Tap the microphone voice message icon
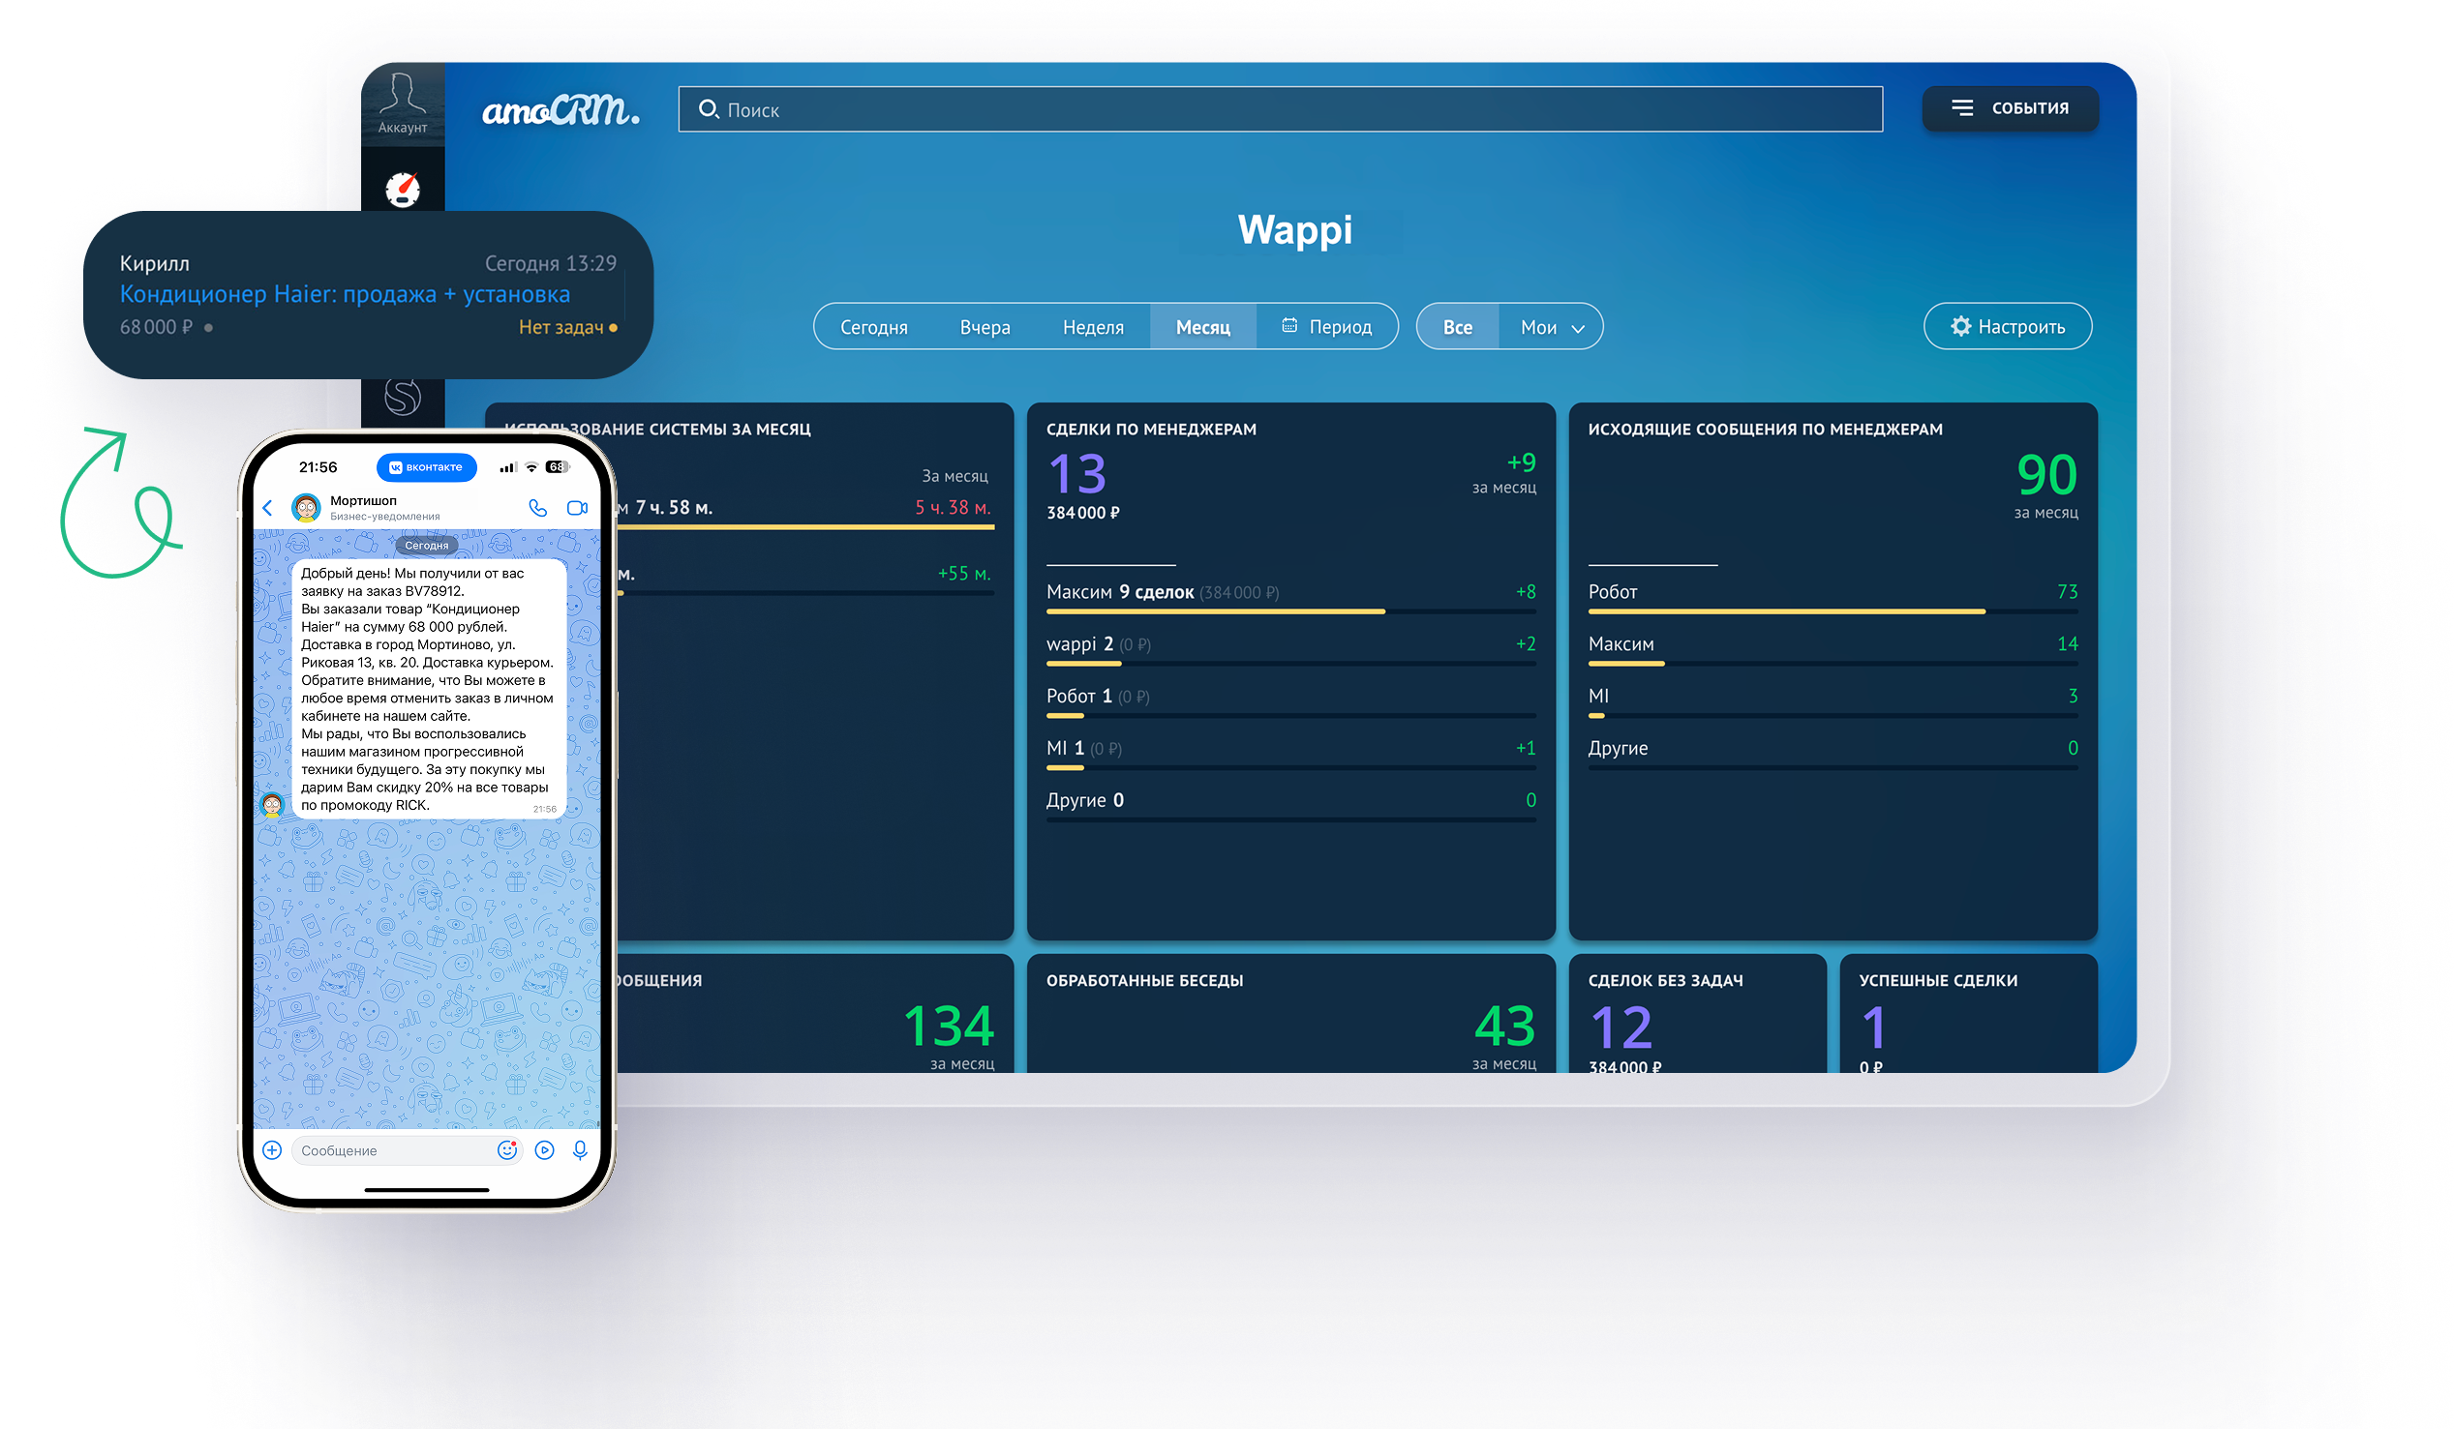The height and width of the screenshot is (1429, 2454). [x=581, y=1149]
